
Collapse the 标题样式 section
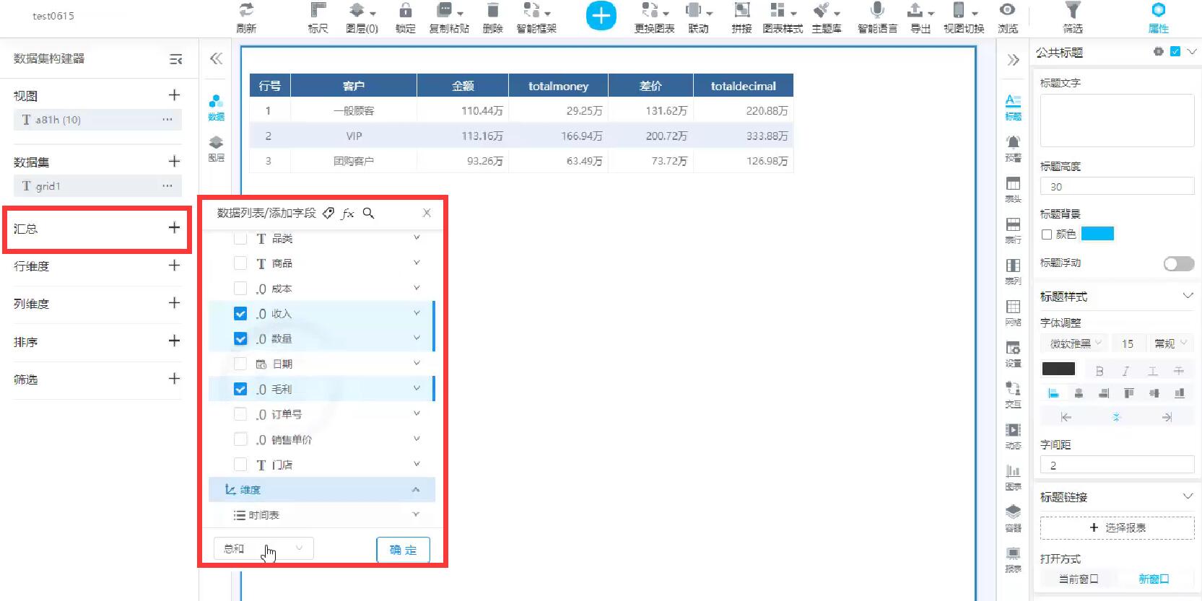tap(1188, 296)
